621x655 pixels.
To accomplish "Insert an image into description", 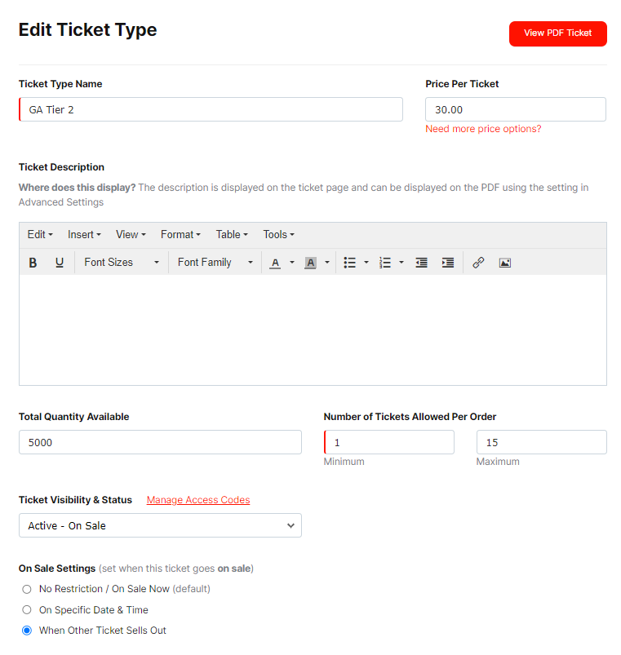I will (x=505, y=263).
